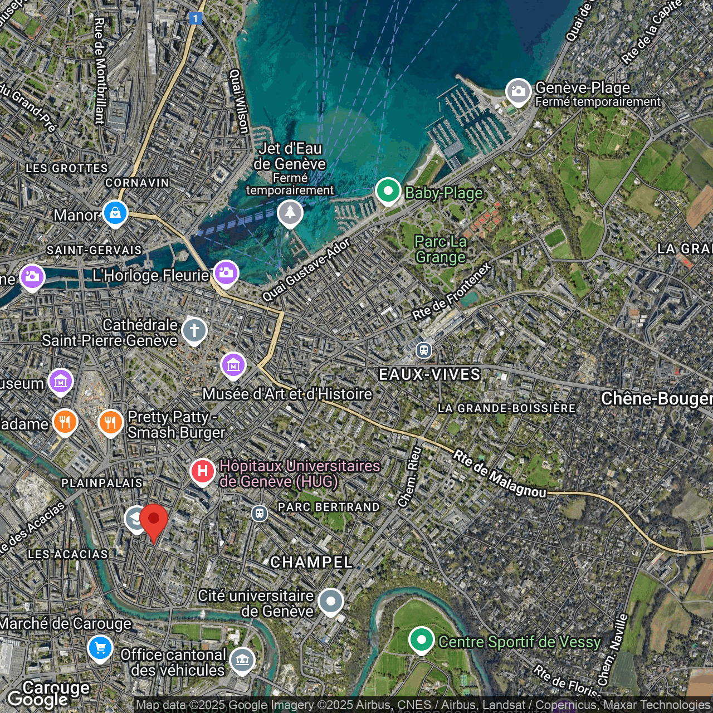Image resolution: width=713 pixels, height=713 pixels.
Task: Select the Eaux-Vives train station icon
Action: click(424, 350)
